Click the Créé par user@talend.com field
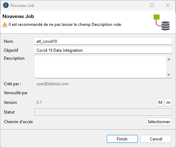Viewport: 176px width, 148px height. click(x=103, y=84)
